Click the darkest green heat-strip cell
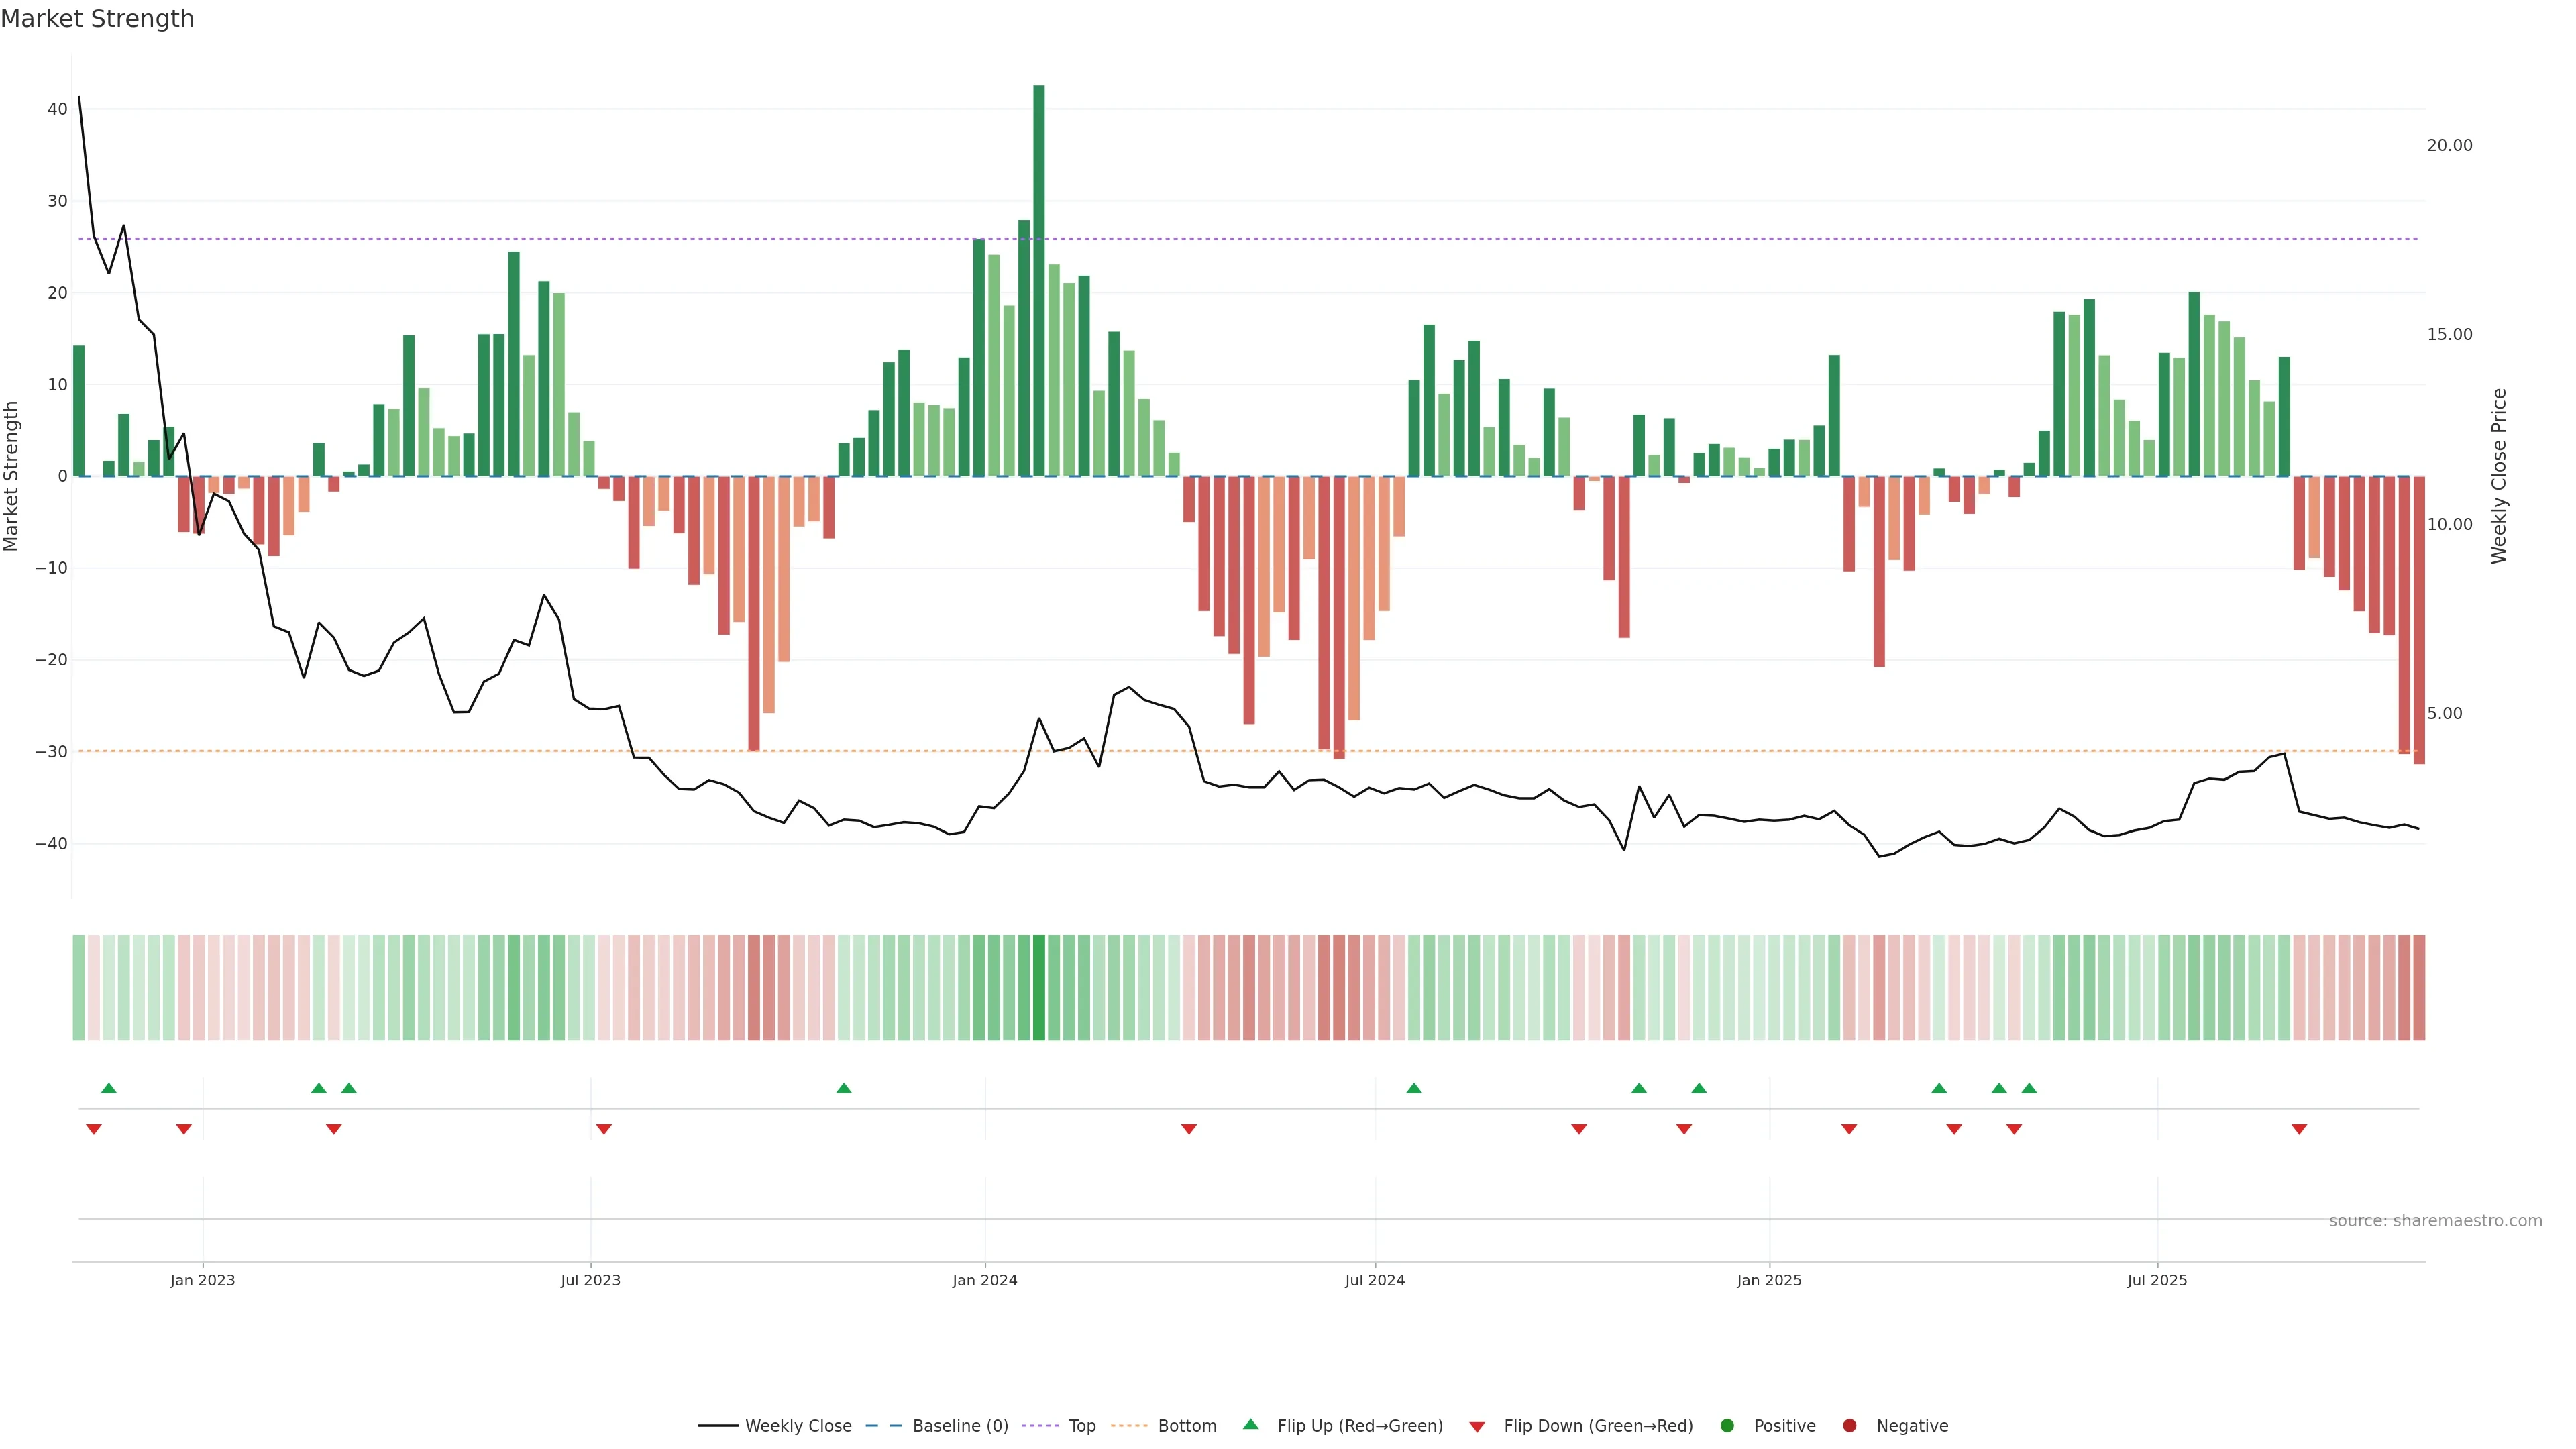 1039,987
